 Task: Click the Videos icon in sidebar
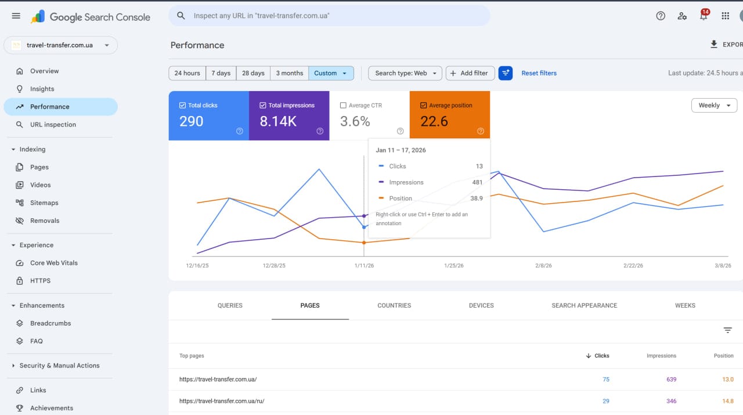20,185
